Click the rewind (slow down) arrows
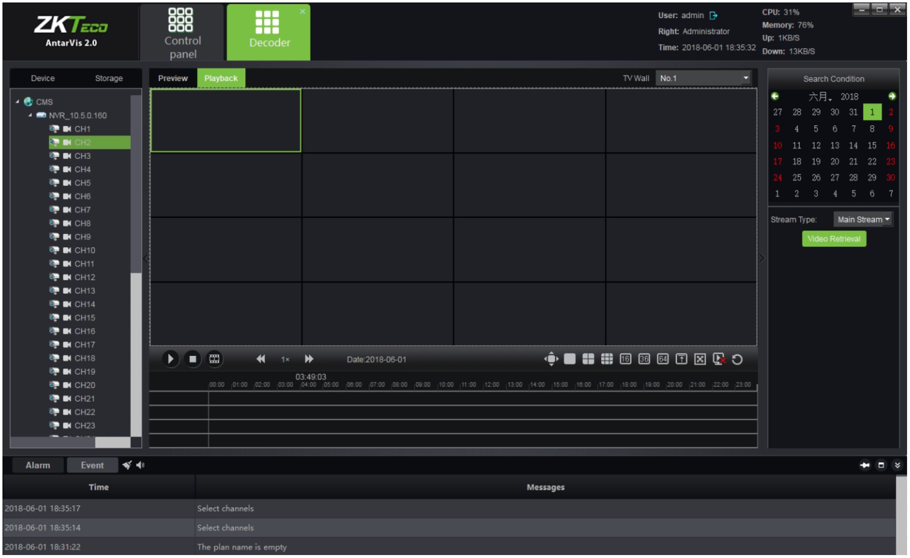Viewport: 910px width, 558px height. pyautogui.click(x=261, y=359)
